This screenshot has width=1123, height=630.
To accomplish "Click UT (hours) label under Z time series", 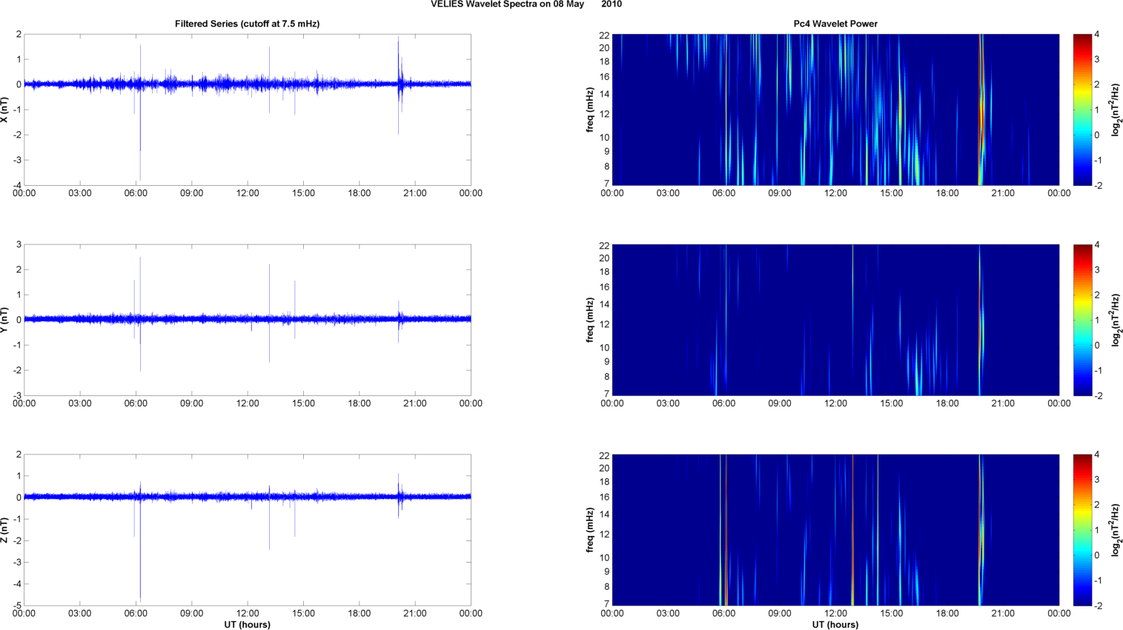I will coord(247,625).
